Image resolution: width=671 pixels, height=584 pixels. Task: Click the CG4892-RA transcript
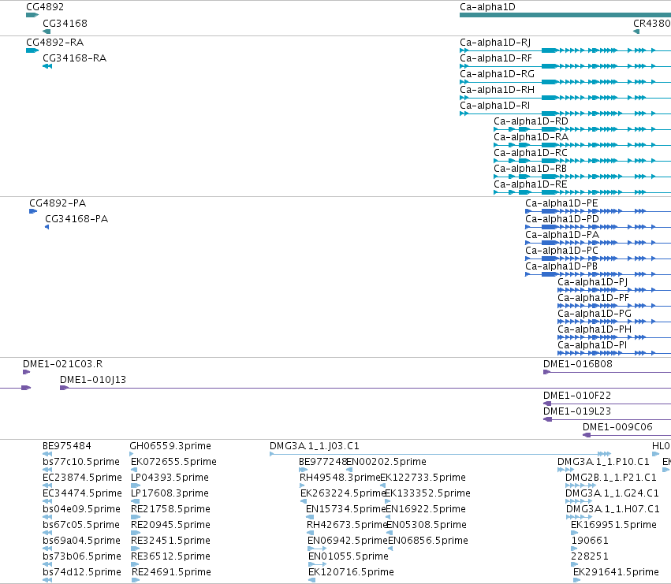[32, 50]
